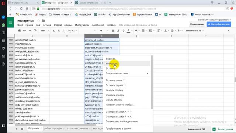This screenshot has height=133, width=236.
Task: Open font family dropdown
Action: coord(88,31)
